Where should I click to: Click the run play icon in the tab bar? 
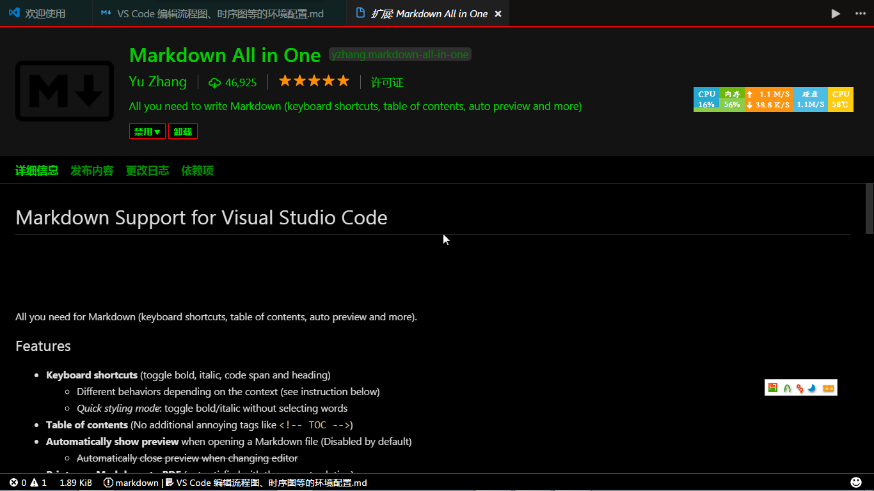836,13
